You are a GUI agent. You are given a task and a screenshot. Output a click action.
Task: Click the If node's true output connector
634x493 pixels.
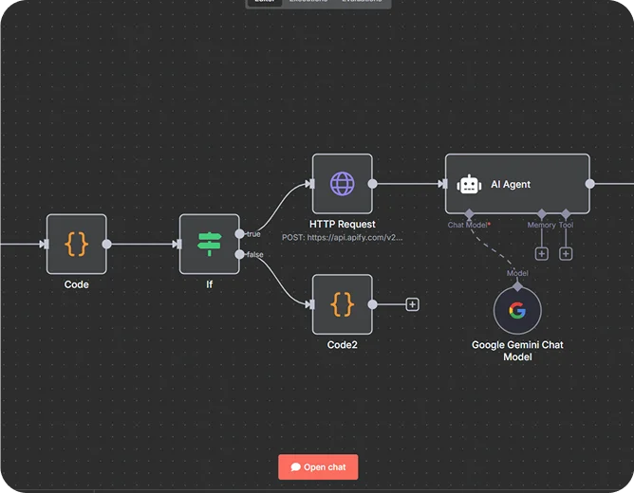(239, 234)
